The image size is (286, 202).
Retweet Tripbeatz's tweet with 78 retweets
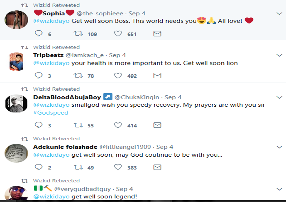pos(78,75)
